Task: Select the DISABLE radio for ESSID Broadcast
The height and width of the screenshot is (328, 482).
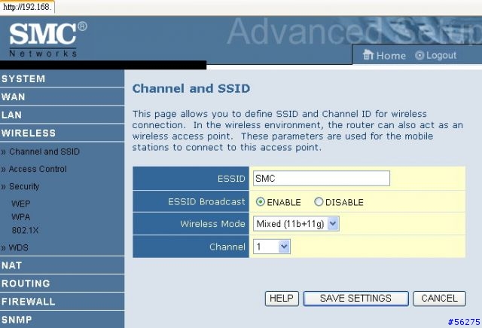Action: pos(319,202)
